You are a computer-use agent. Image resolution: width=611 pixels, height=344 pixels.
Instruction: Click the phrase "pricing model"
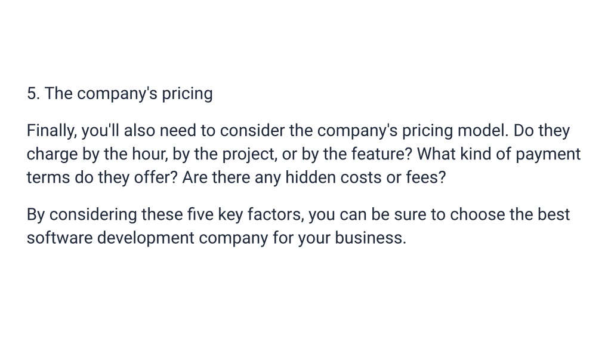(x=455, y=131)
